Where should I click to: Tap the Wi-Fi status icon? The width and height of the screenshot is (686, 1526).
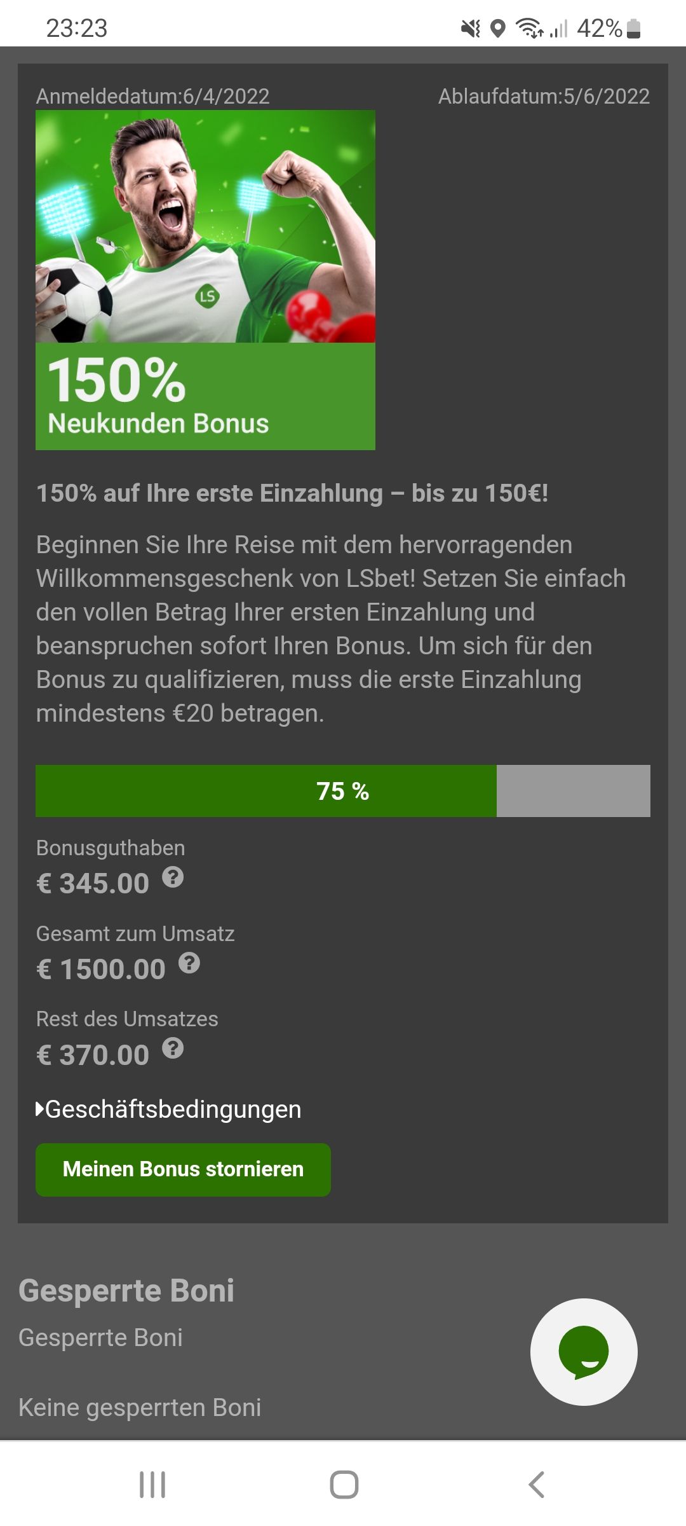pyautogui.click(x=529, y=29)
